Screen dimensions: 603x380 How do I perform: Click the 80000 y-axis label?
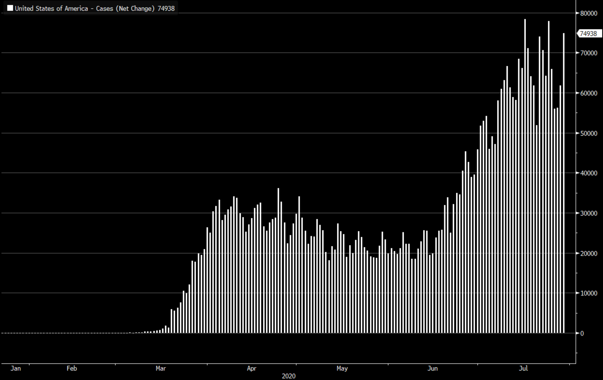[588, 13]
